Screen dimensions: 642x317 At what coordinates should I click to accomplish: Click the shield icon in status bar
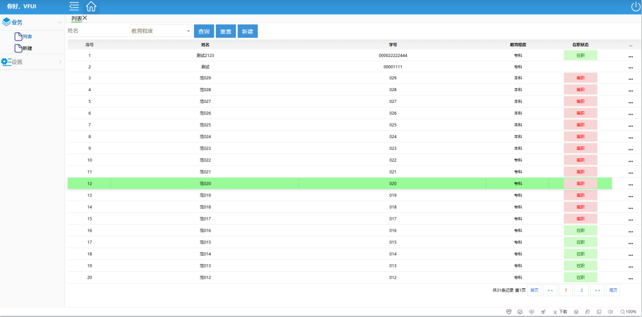click(x=509, y=312)
